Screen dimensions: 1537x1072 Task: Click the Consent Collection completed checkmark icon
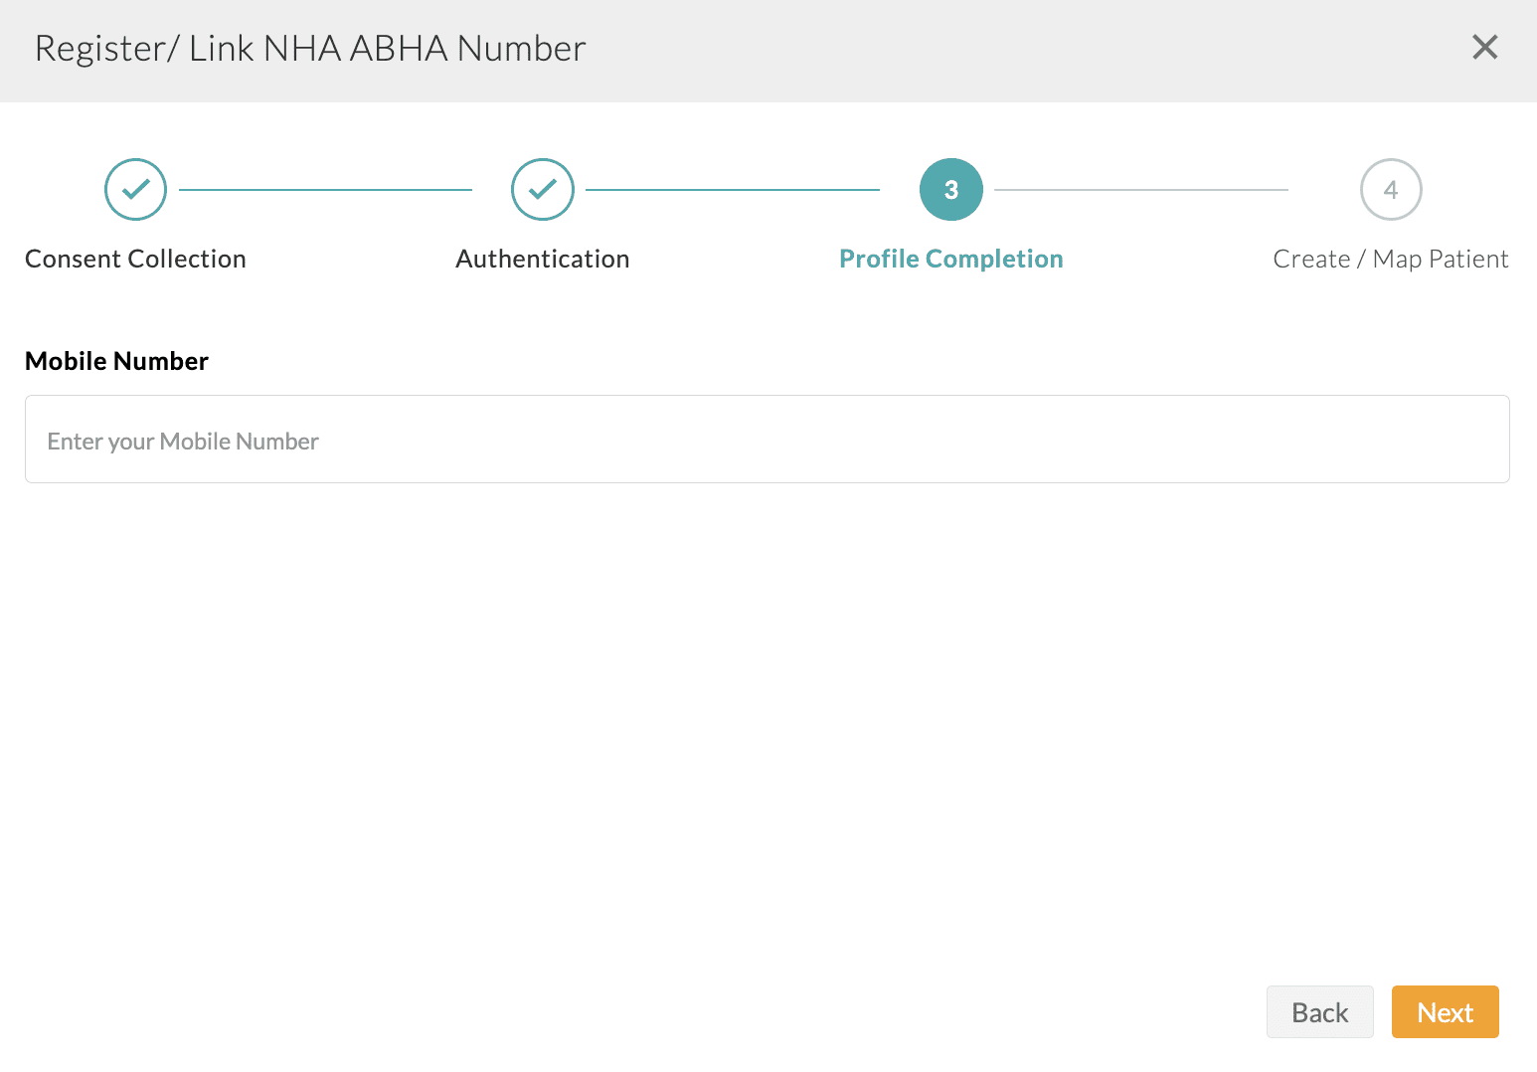(135, 189)
